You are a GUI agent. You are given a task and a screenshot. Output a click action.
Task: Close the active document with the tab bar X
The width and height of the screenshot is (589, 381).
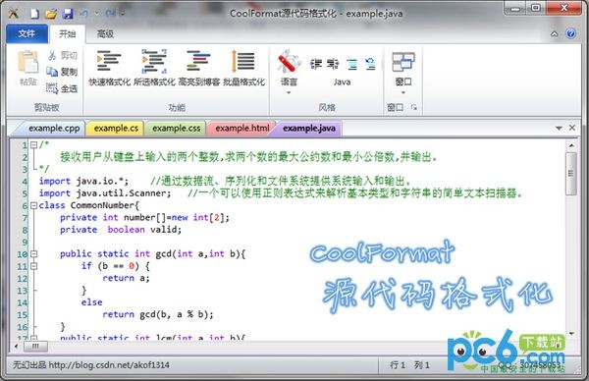point(571,128)
